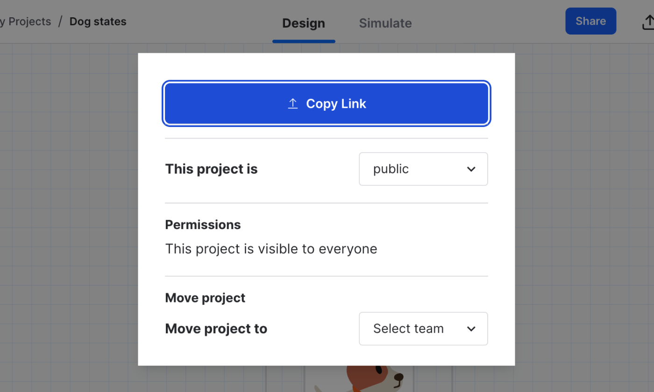Expand the Select team chevron arrow
Screen dimensions: 654x392
(x=471, y=329)
